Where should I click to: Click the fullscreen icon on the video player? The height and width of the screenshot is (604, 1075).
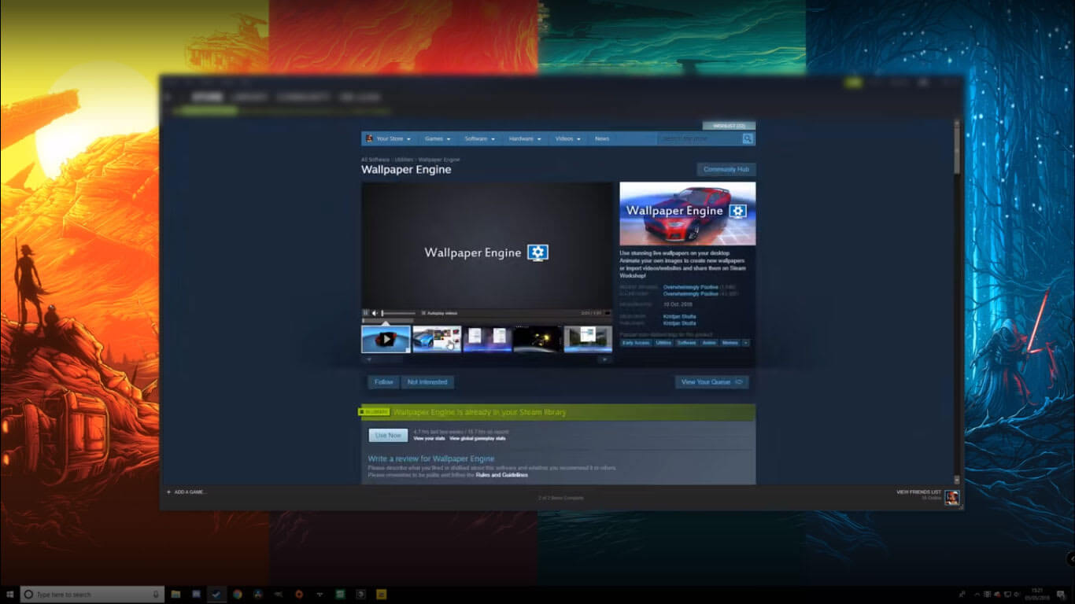tap(607, 312)
